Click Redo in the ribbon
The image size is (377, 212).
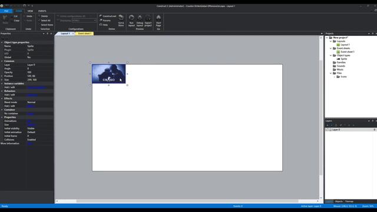(x=28, y=21)
